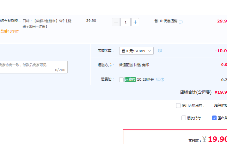Click chat bubble icon next to ¥0.28购买
Viewport: 227px width, 144px height.
[x=158, y=79]
